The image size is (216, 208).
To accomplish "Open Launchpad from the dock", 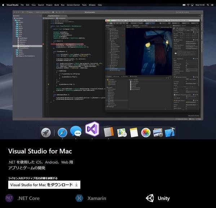I will 46,133.
